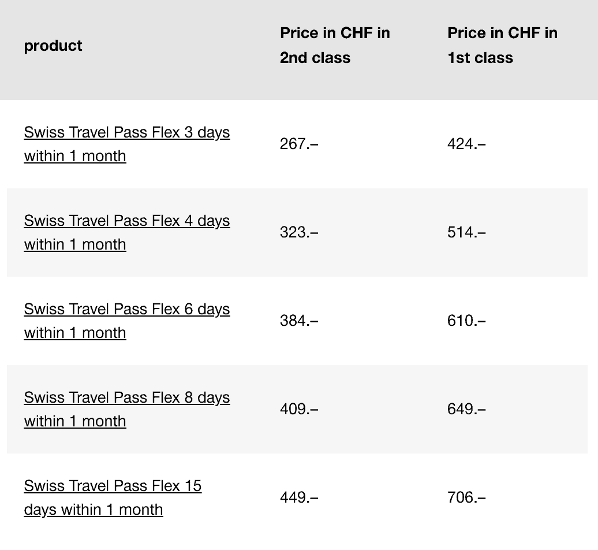The width and height of the screenshot is (598, 550).
Task: Select the 384.– price value
Action: [299, 321]
